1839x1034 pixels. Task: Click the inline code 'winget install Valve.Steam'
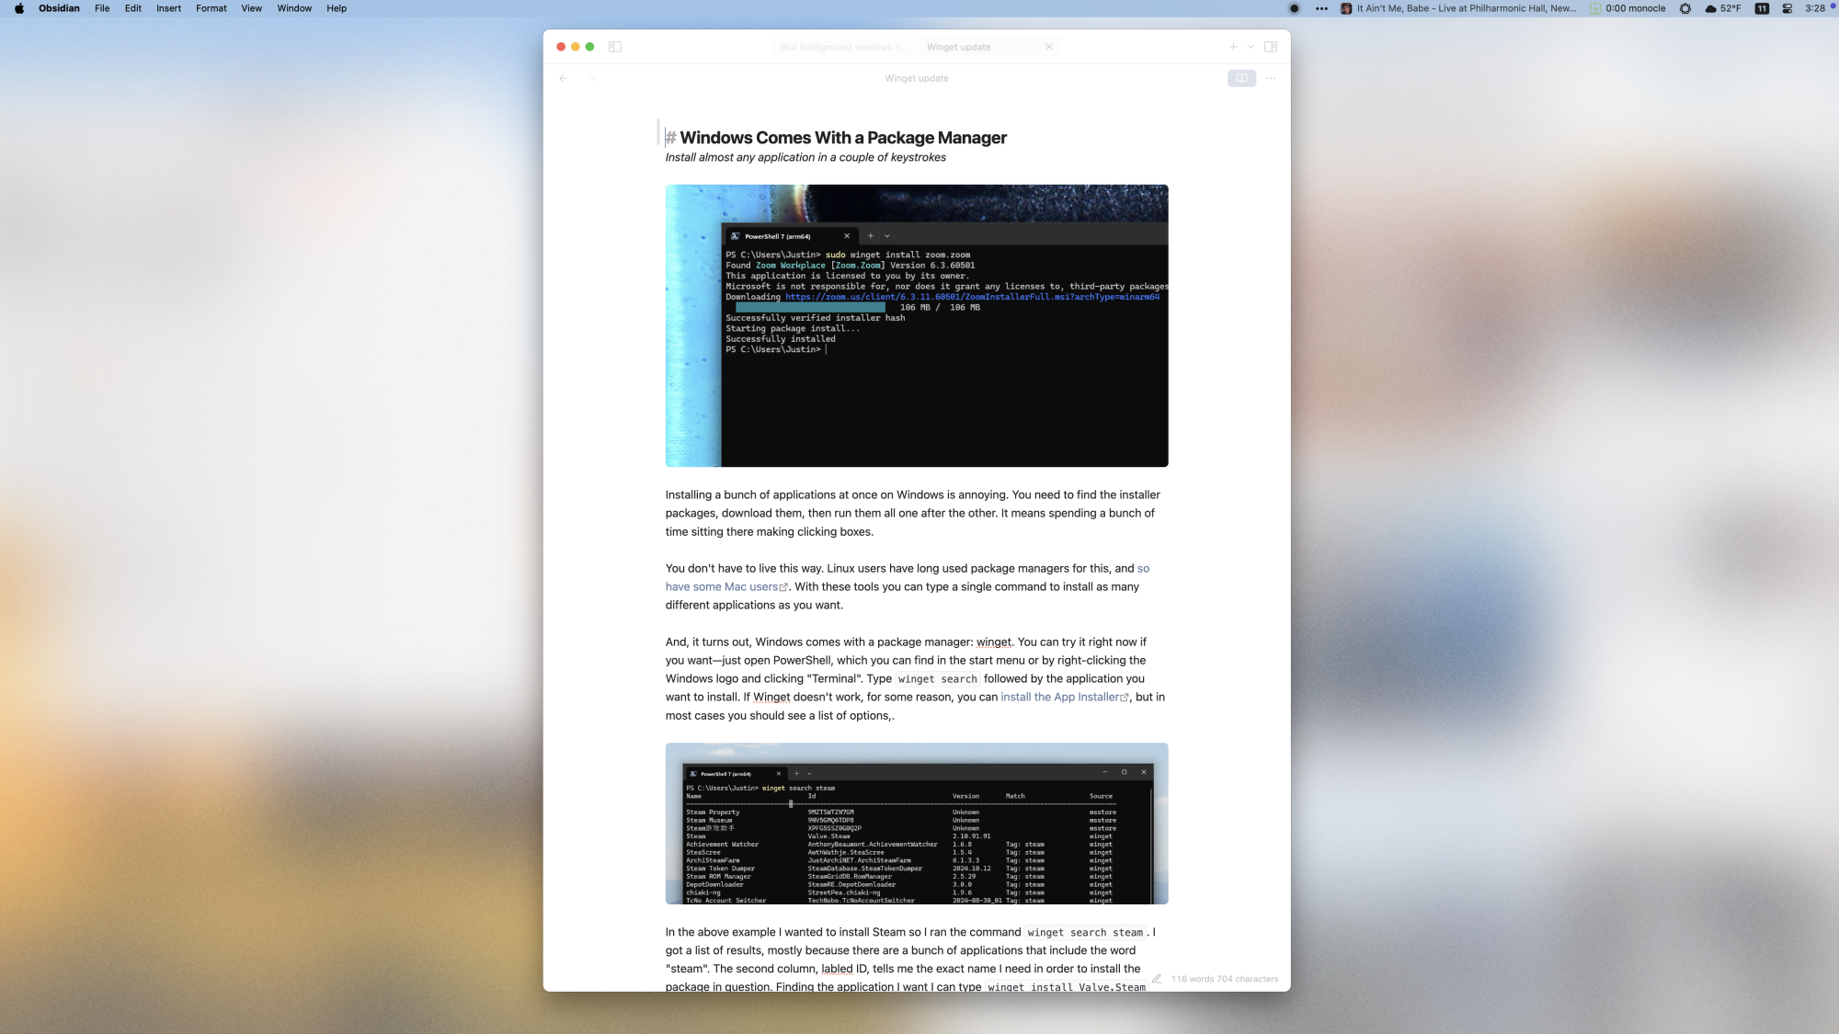click(1067, 988)
